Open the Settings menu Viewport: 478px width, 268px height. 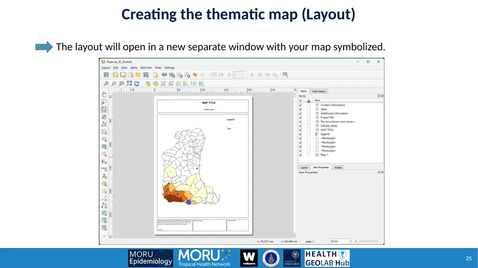point(169,68)
